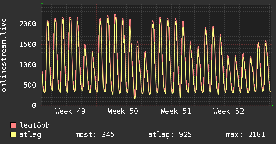276x144 pixels.
Task: Click the 2000 y-axis tick label
Action: tap(28, 24)
